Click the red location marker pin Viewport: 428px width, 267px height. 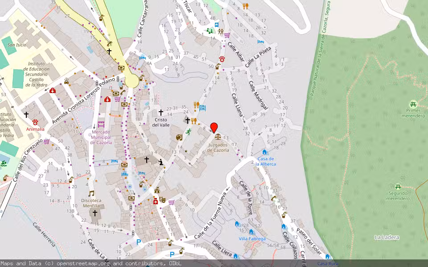214,128
